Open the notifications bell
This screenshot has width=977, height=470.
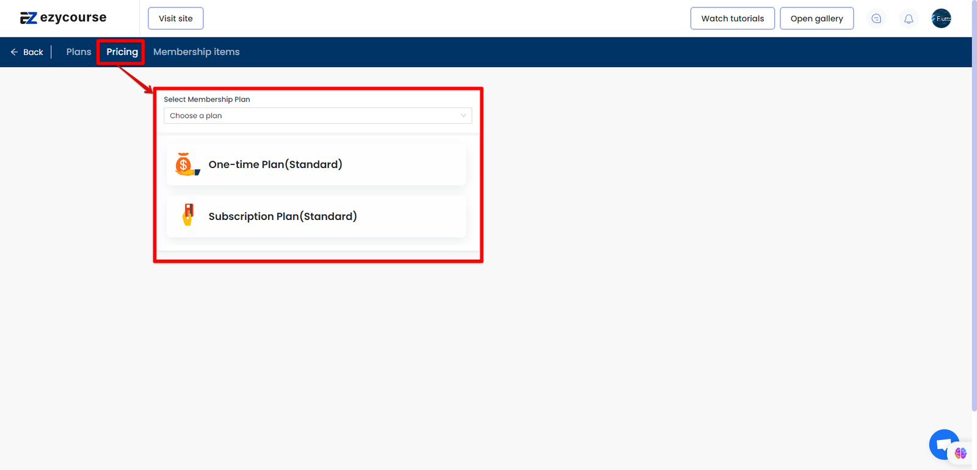coord(909,18)
